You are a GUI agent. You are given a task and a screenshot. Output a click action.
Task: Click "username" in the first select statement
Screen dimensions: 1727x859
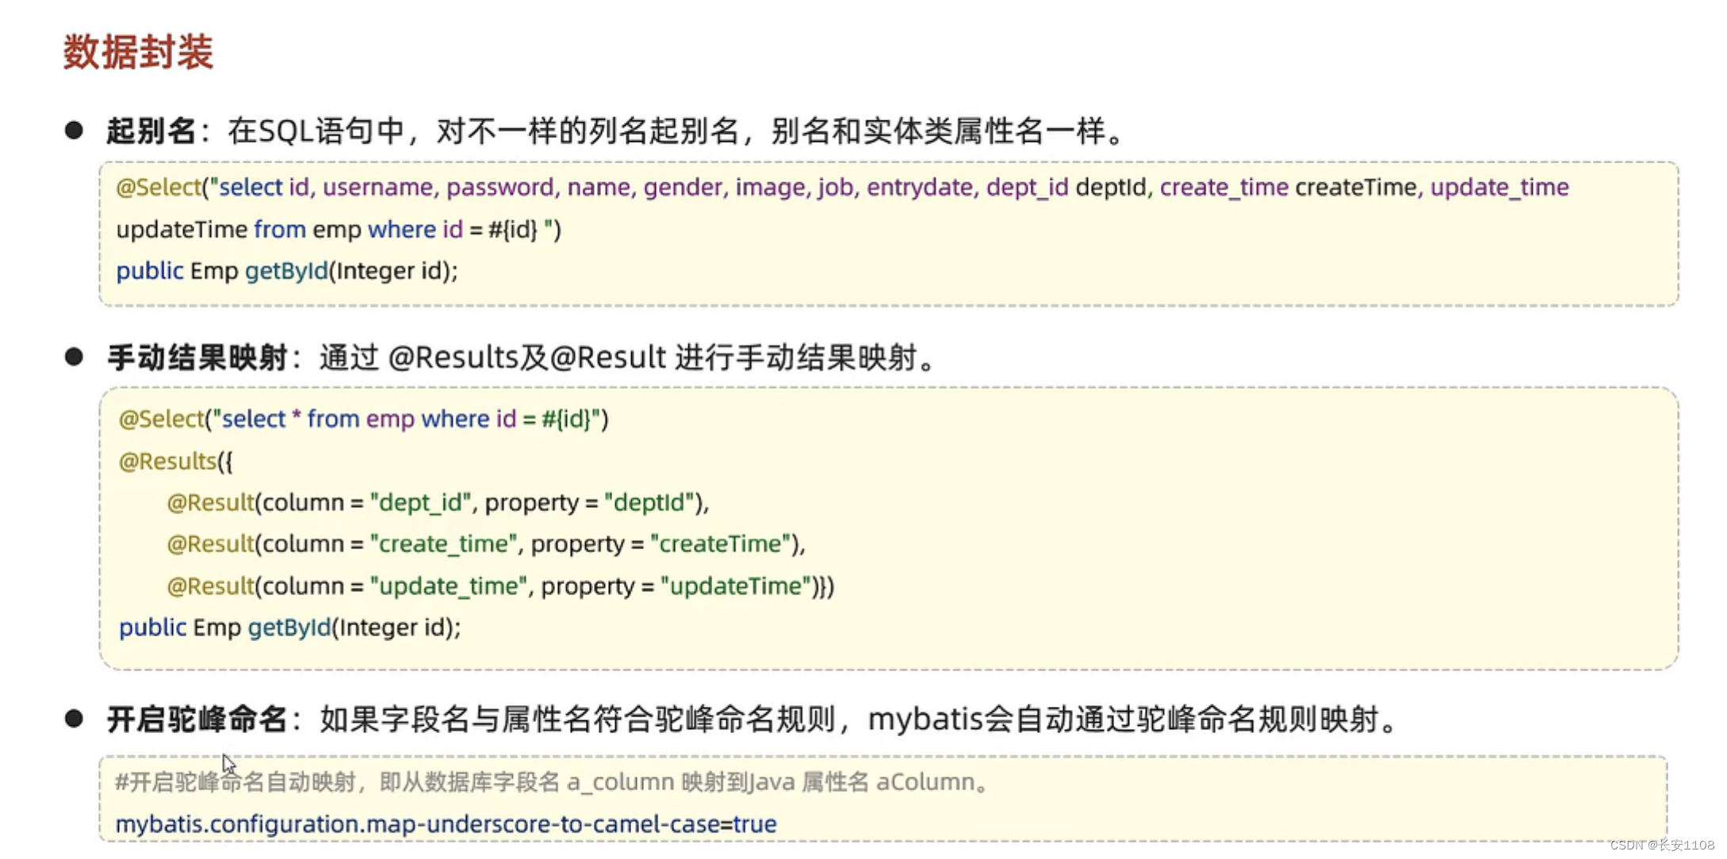point(377,188)
